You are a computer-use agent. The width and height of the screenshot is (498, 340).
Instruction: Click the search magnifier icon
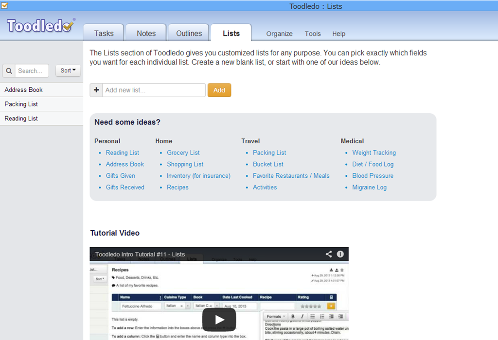pos(9,71)
